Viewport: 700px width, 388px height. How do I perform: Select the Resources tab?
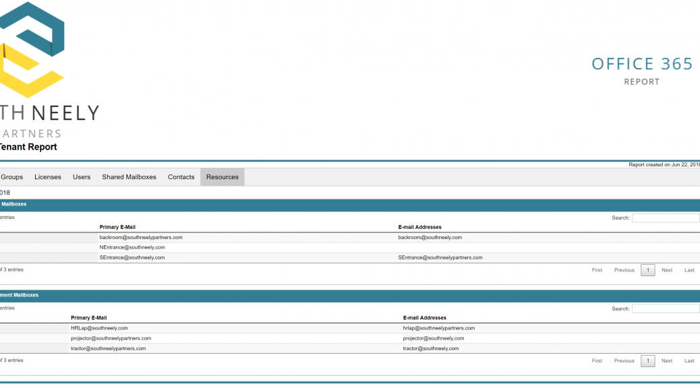223,177
